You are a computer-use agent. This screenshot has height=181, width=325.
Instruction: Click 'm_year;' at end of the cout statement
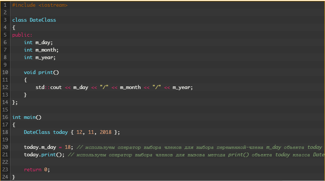tap(183, 88)
